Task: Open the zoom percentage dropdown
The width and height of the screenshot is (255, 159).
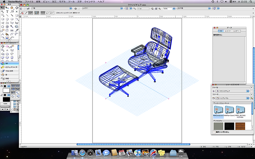Action: coord(174,8)
